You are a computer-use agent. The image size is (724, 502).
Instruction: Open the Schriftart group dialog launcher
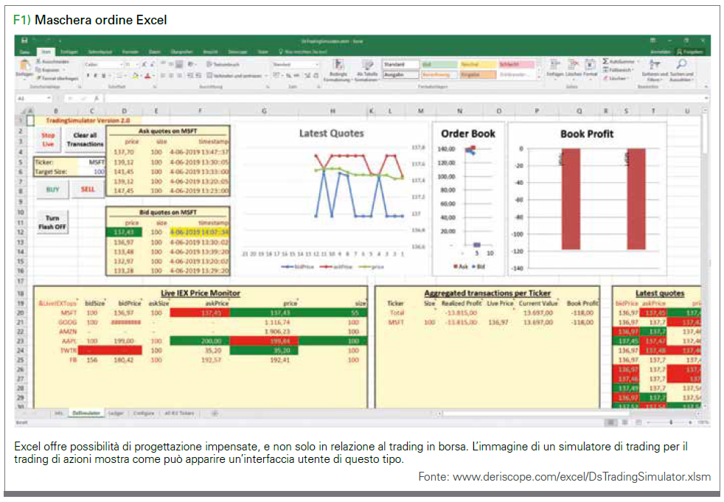(155, 86)
